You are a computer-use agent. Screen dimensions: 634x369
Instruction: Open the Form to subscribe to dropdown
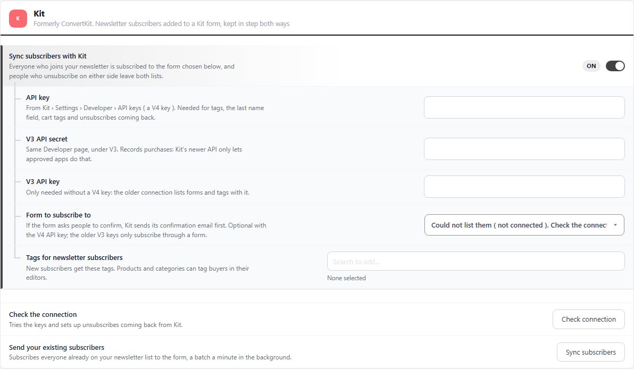click(x=524, y=225)
